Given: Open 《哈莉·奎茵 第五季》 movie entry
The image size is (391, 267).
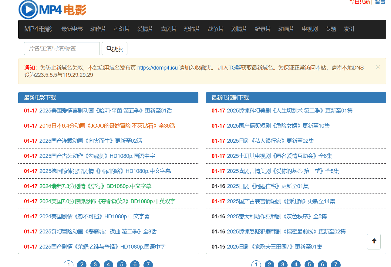Looking at the screenshot, I should (x=106, y=111).
